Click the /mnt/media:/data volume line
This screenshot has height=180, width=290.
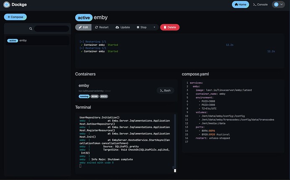pos(212,123)
